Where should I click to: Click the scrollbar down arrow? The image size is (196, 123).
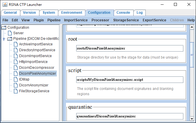(x=192, y=119)
